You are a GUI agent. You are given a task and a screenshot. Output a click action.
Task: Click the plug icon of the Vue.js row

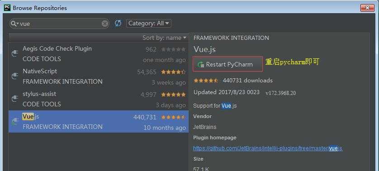coord(15,121)
